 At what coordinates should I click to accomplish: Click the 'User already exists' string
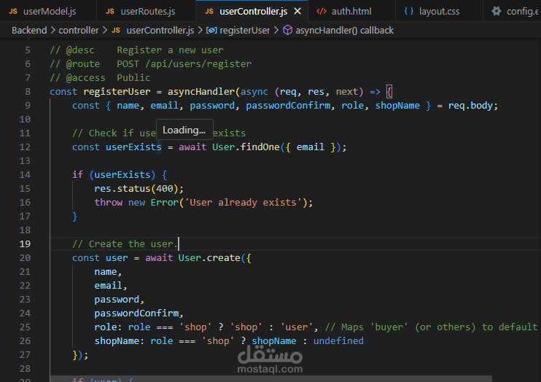[243, 203]
